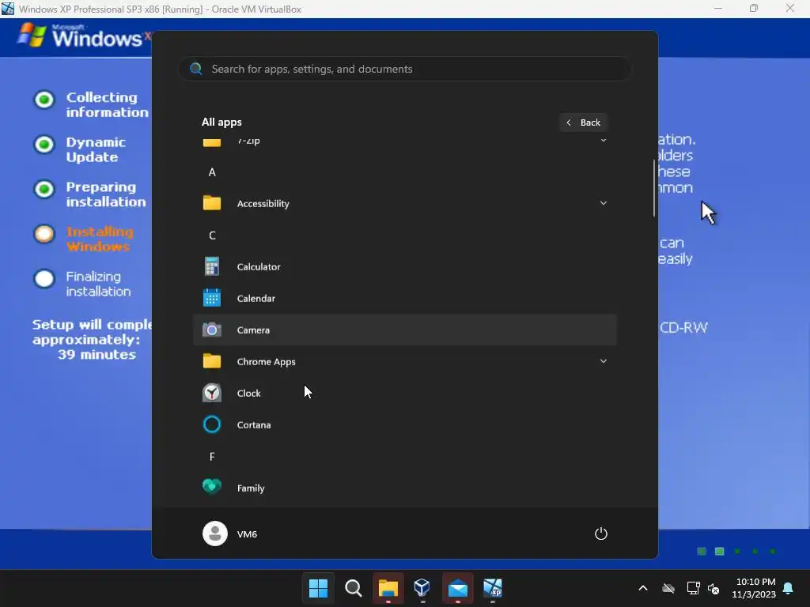Switch to the Windows XP VM taskbar icon

point(492,587)
